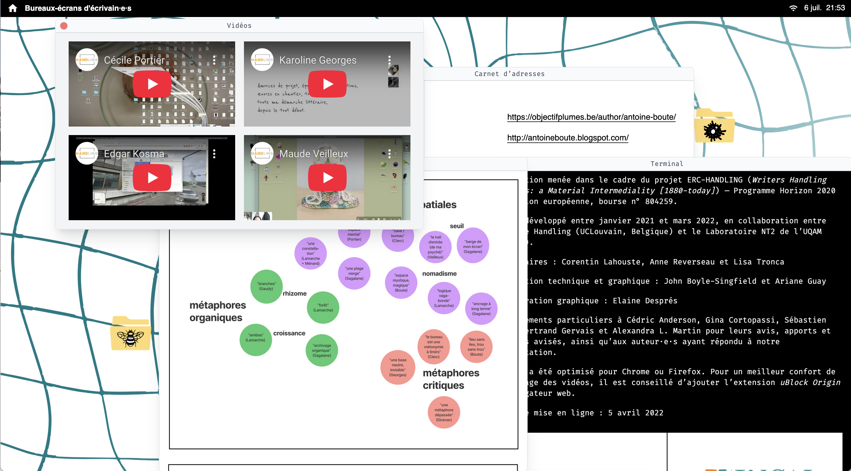Close the Vidéos window
Screen dimensions: 851x471
pos(64,26)
